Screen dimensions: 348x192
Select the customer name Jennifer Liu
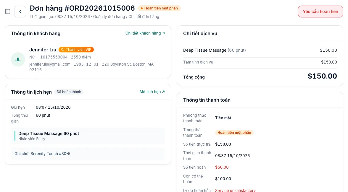43,50
